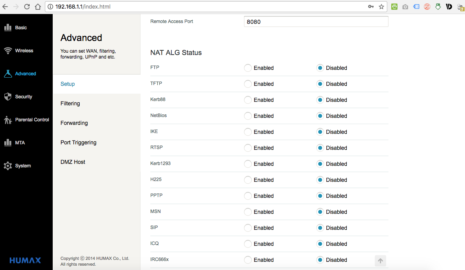Go to browser home via house icon
465x270 pixels.
point(37,7)
